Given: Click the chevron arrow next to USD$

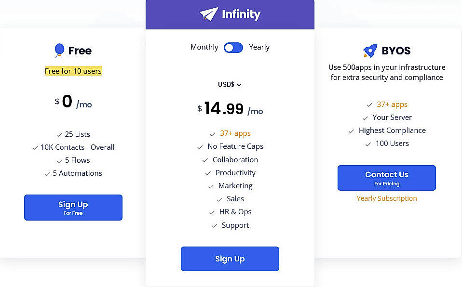Looking at the screenshot, I should [x=239, y=85].
